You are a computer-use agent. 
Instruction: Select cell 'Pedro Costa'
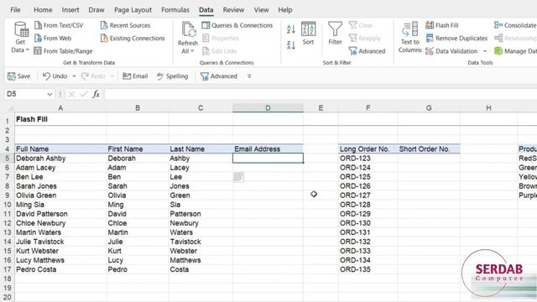coord(60,269)
